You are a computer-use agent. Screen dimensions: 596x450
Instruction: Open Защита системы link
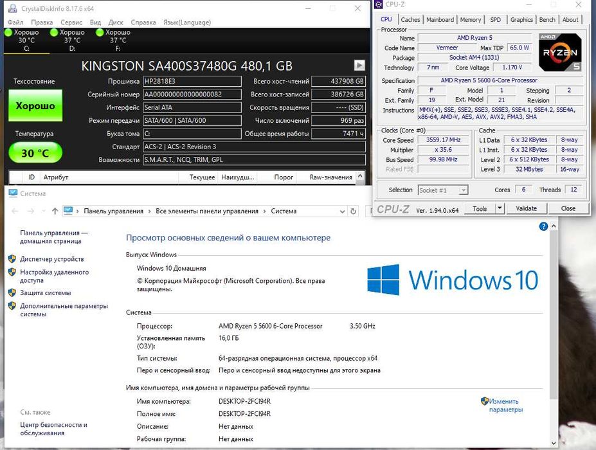pyautogui.click(x=45, y=292)
